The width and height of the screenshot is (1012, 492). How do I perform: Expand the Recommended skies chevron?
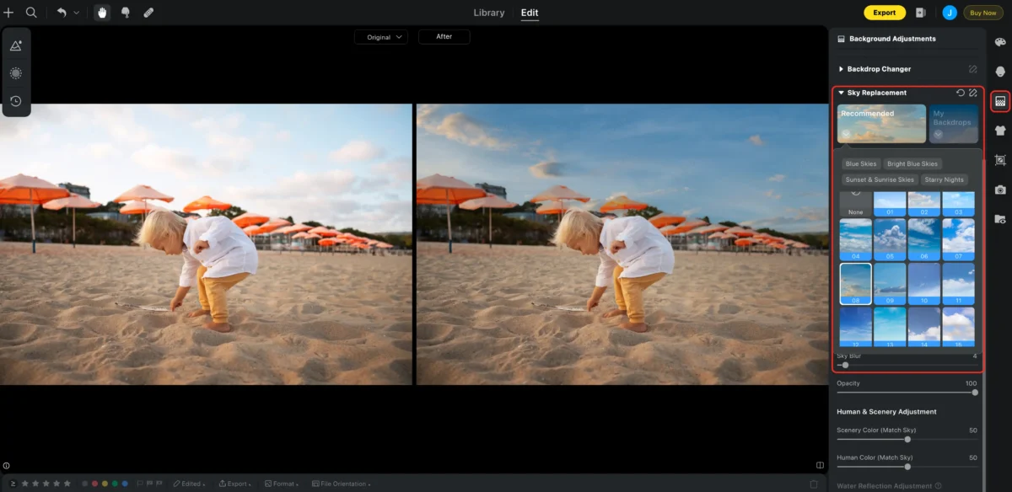846,133
